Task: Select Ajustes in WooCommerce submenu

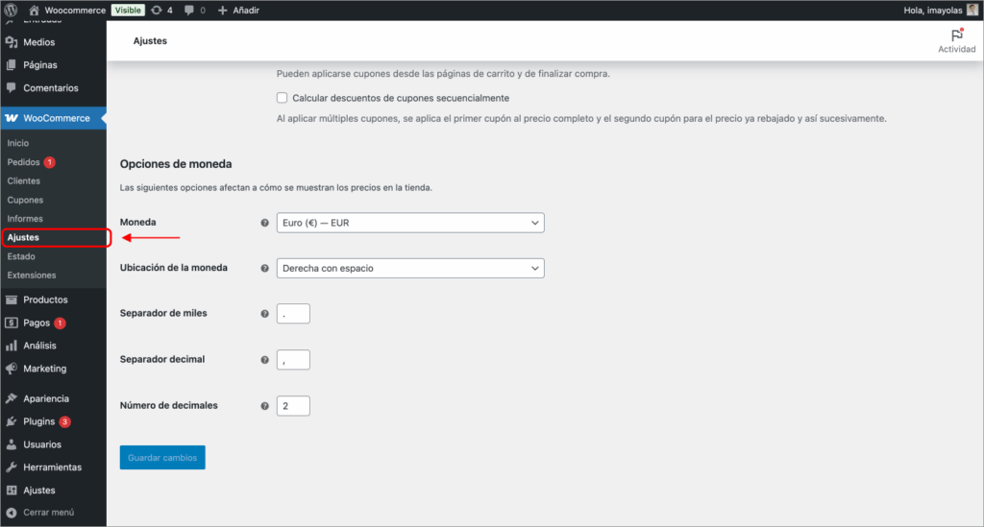Action: (23, 237)
